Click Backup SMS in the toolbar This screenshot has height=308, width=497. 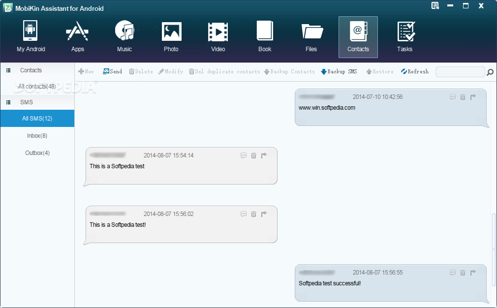click(339, 72)
